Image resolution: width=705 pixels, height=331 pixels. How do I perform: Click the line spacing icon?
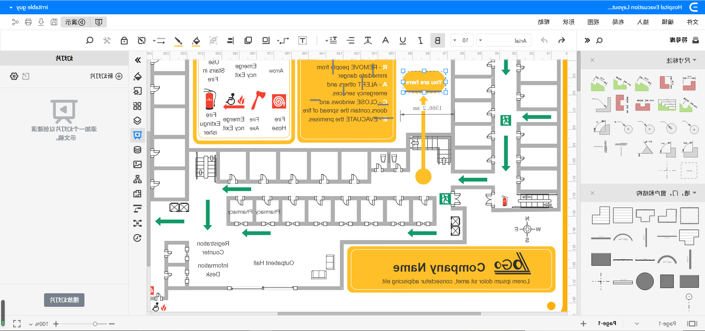coord(351,40)
